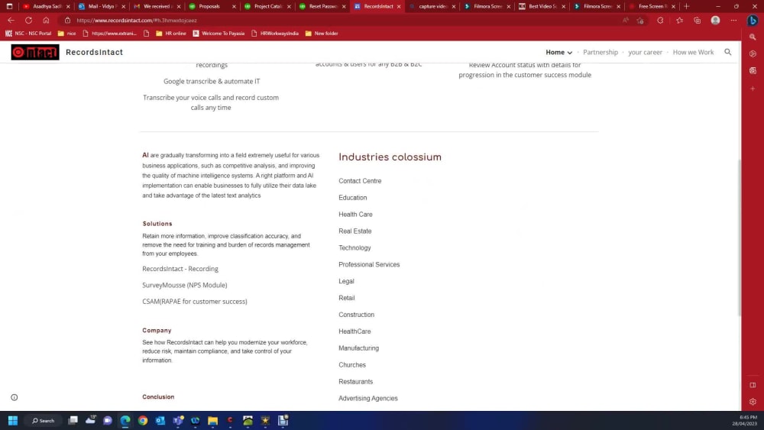Image resolution: width=764 pixels, height=430 pixels.
Task: Click the Advertising Agencies entry
Action: coord(368,399)
